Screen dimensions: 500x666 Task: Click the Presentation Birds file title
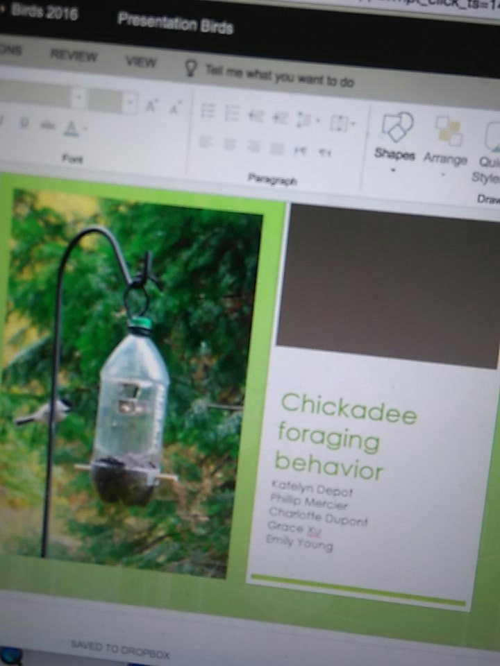(175, 24)
